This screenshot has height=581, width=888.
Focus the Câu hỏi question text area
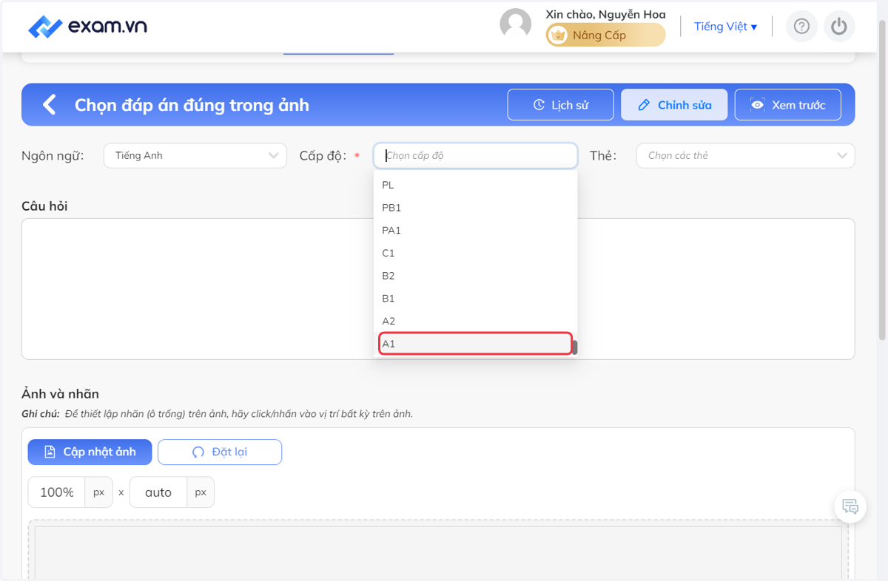[x=438, y=289]
